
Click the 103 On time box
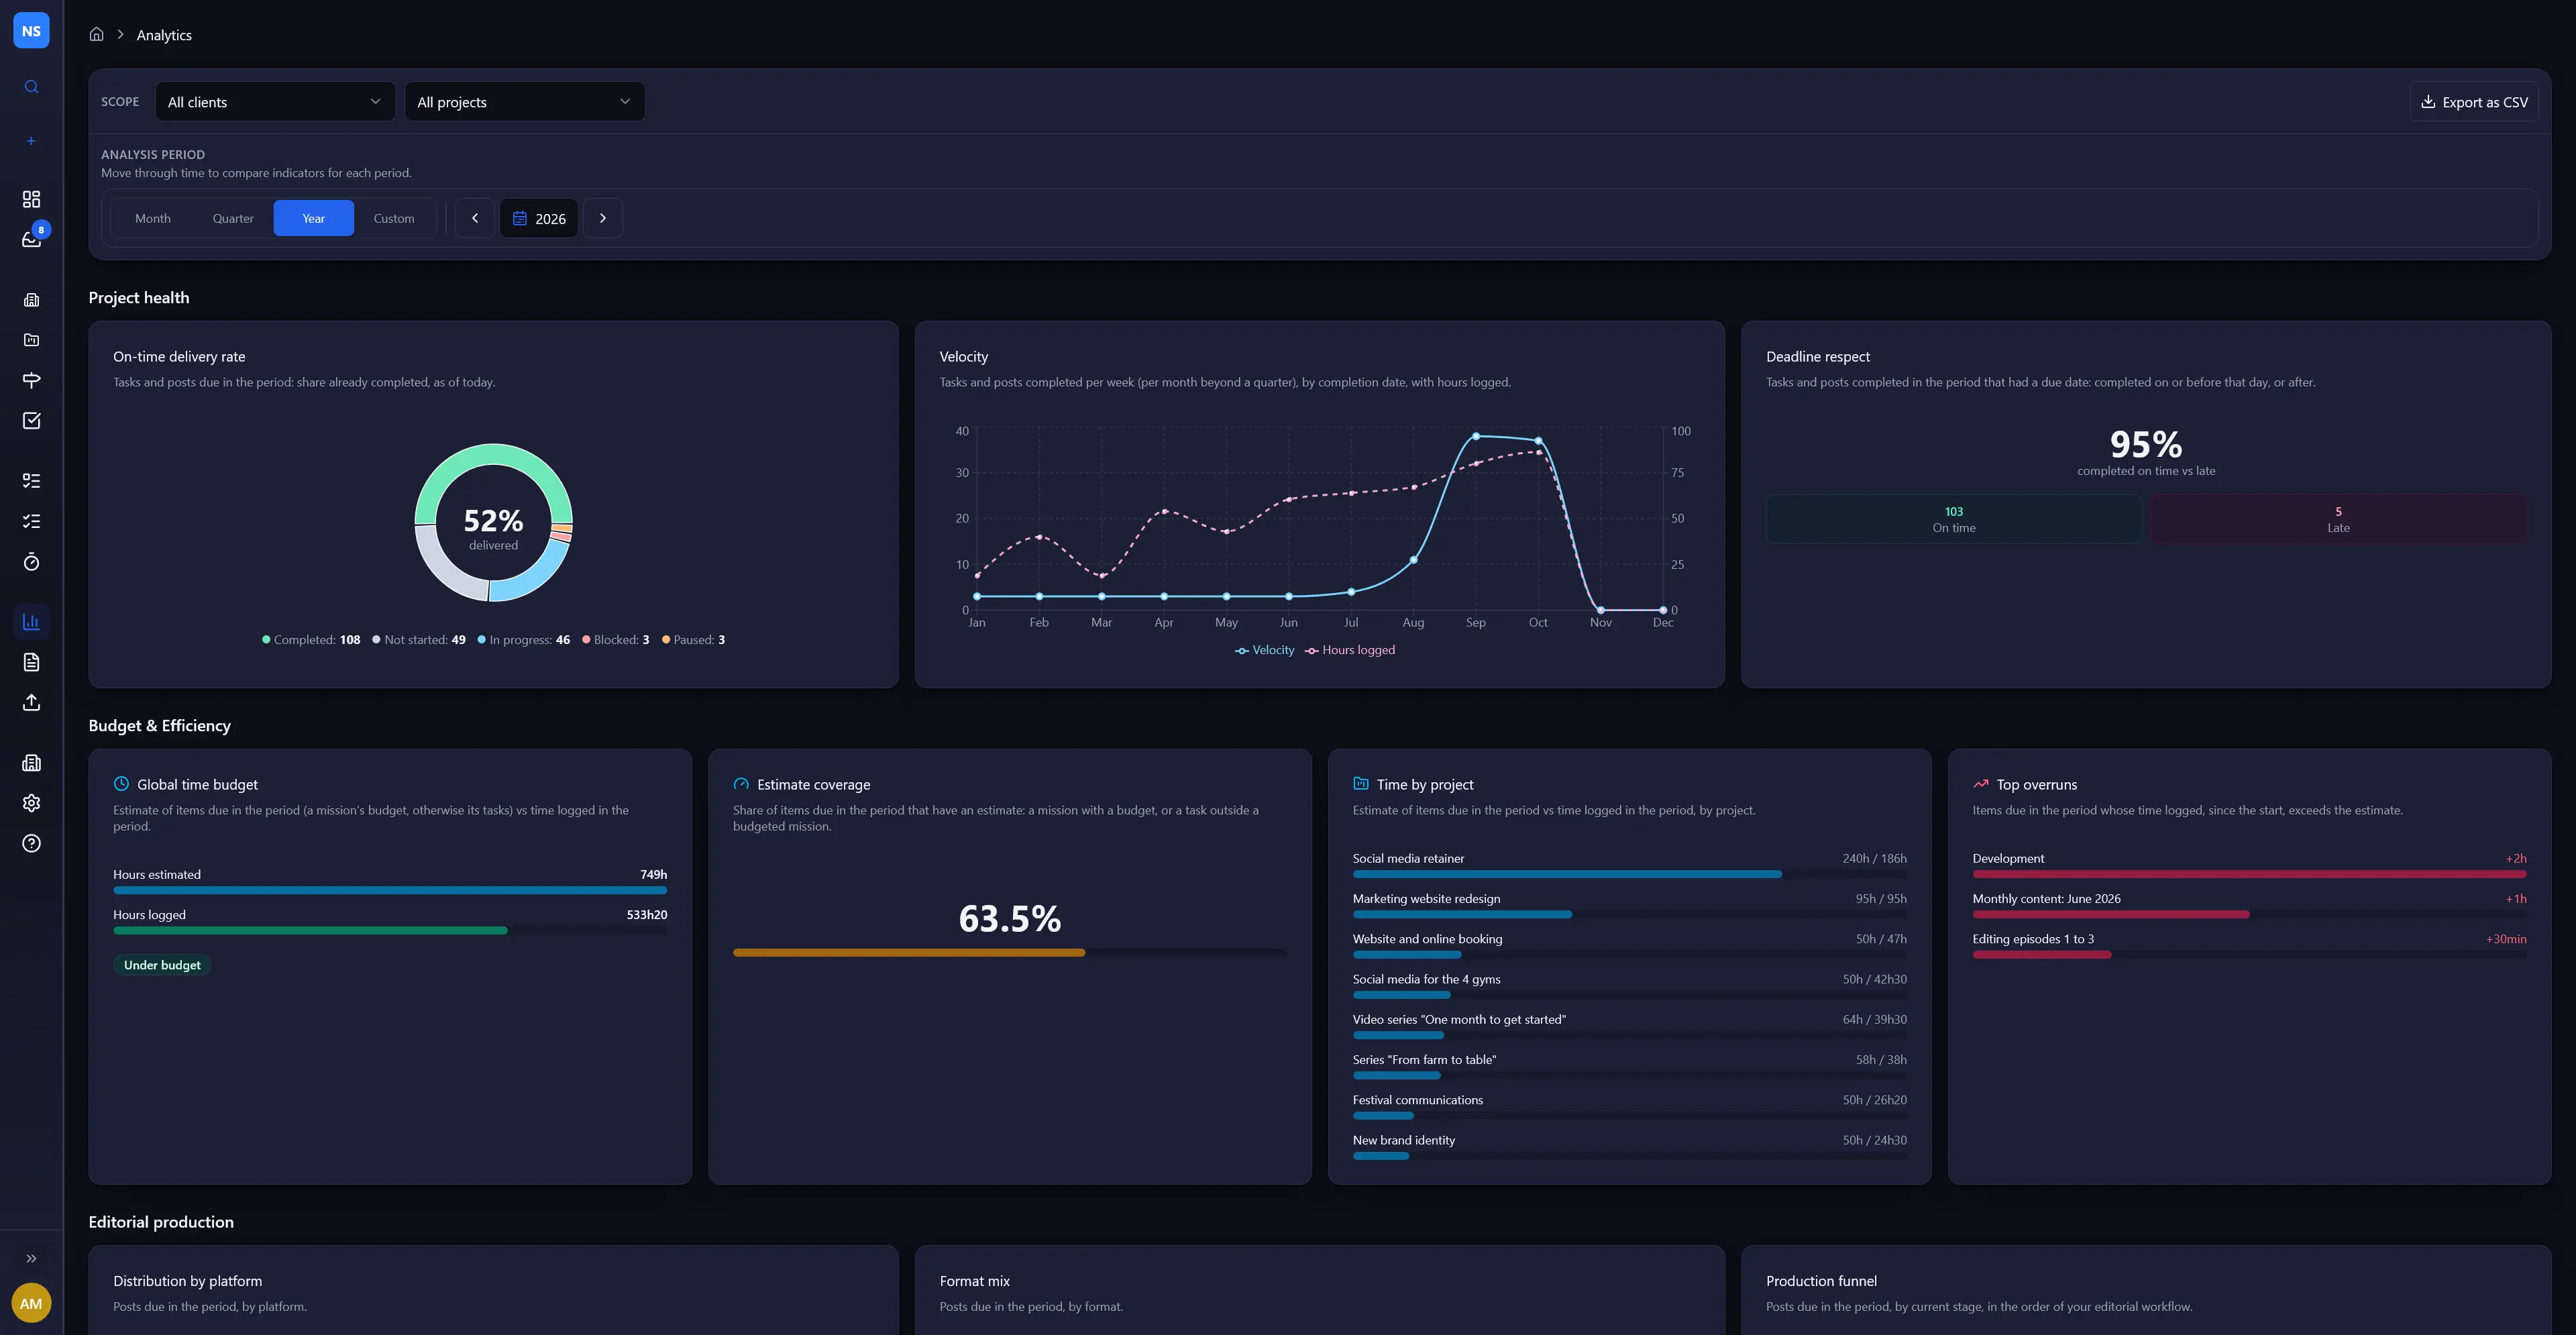1954,519
